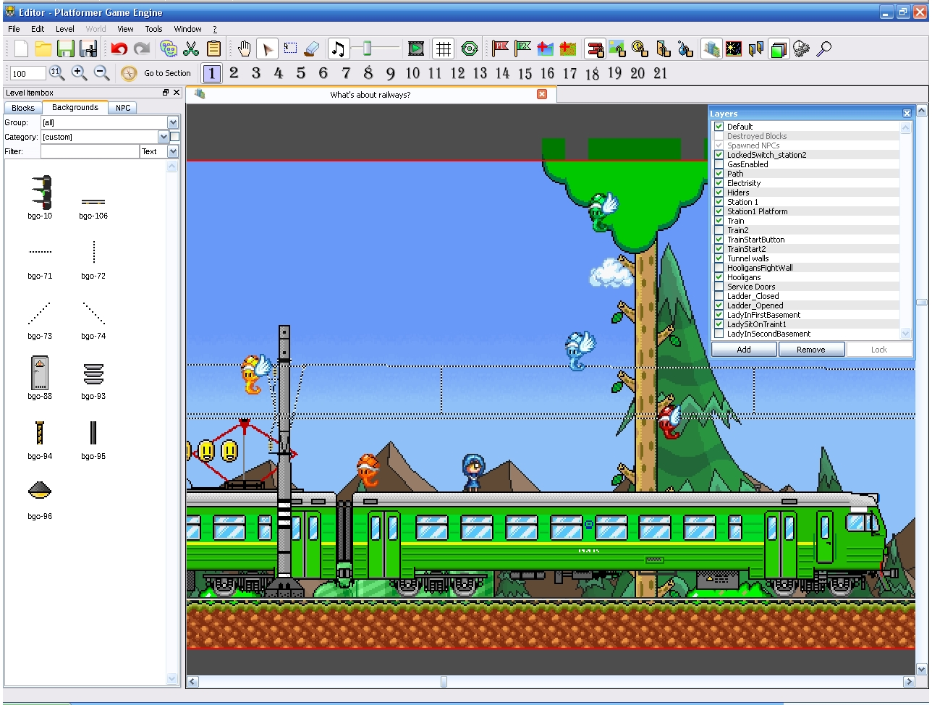Screen dimensions: 932x705
Task: Enable the GasEnabled layer checkbox
Action: click(719, 164)
